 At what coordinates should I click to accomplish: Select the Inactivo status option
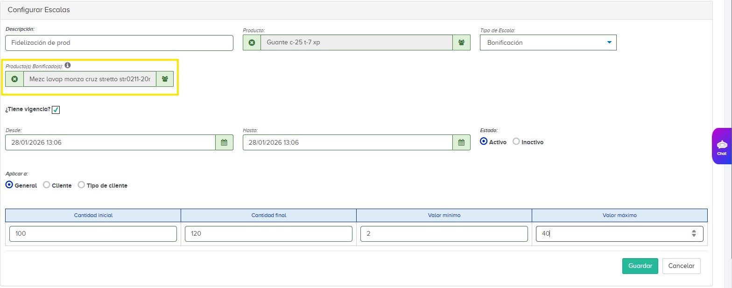click(x=516, y=141)
